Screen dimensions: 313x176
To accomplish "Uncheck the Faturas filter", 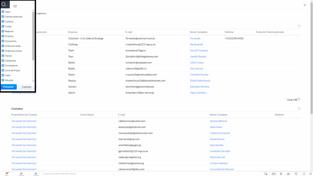I will point(3,56).
